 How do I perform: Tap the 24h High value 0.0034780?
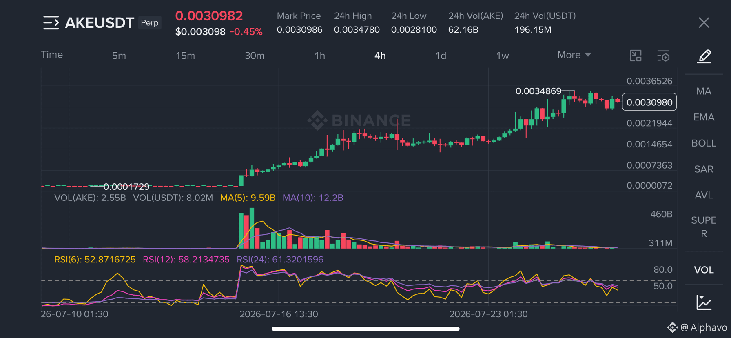357,30
